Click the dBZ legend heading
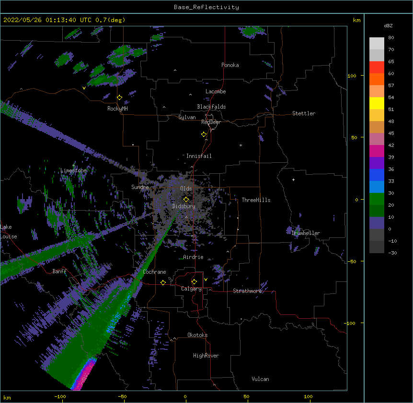The width and height of the screenshot is (413, 403). 388,25
